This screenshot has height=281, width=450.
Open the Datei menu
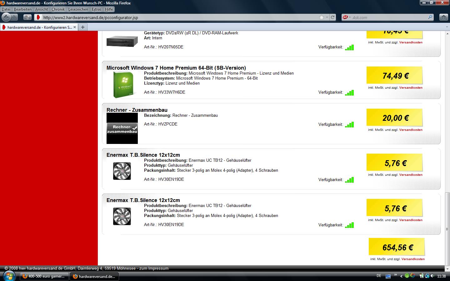pos(6,9)
